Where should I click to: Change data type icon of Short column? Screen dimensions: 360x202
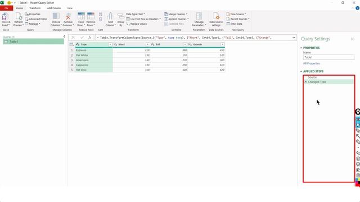115,44
